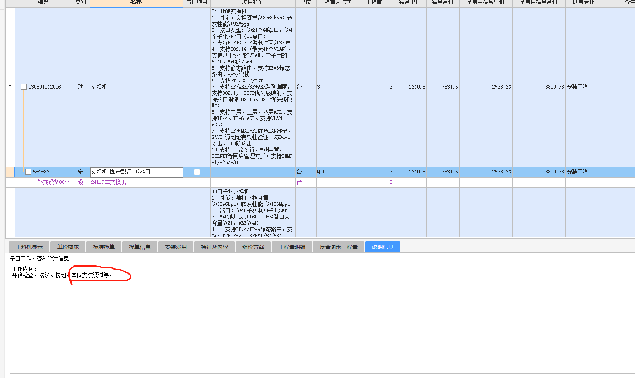Open the 反查图形工程量 tab
The height and width of the screenshot is (378, 635).
339,247
